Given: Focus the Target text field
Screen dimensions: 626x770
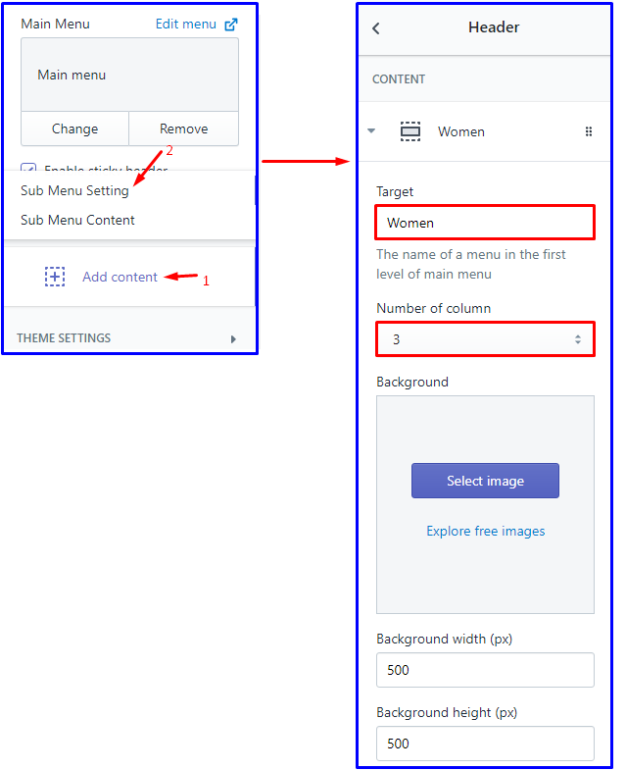Looking at the screenshot, I should (485, 223).
